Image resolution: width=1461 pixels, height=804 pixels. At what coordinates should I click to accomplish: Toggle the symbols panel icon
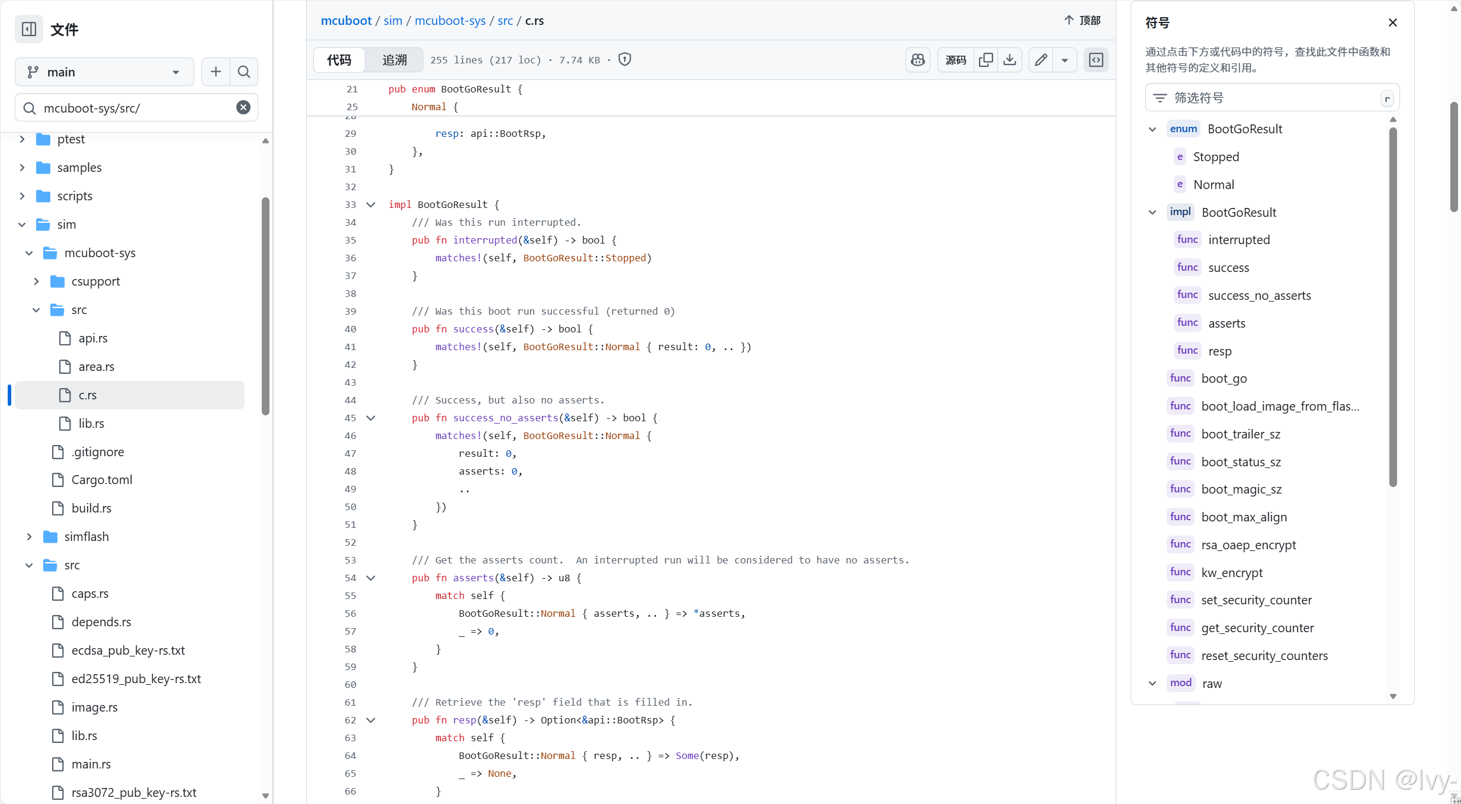click(1096, 60)
